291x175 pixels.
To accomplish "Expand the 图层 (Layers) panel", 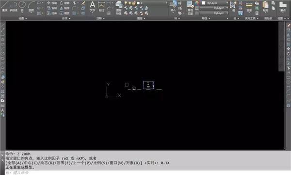I will tap(141, 18).
